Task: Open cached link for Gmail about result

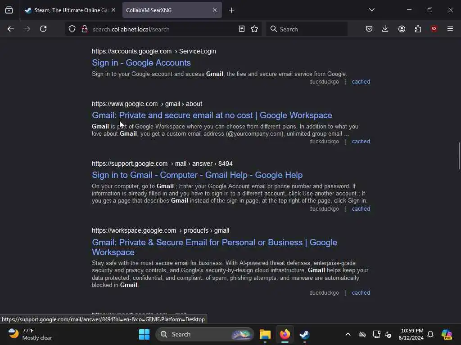Action: tap(361, 142)
